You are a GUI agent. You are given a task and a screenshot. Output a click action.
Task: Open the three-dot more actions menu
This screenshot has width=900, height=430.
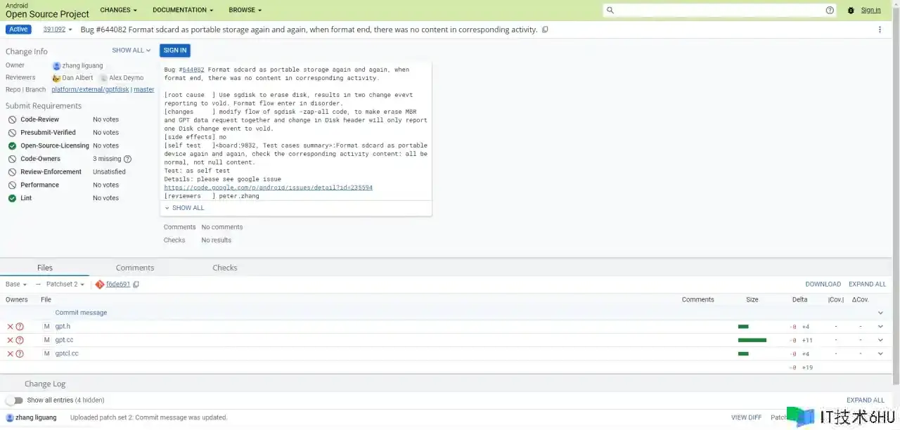880,30
